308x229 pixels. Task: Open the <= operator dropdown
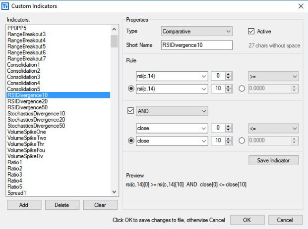coord(273,129)
